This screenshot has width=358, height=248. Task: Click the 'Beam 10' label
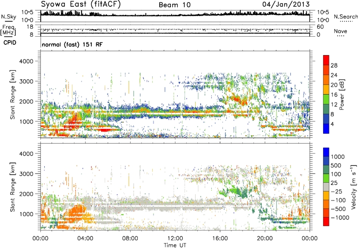tap(175, 5)
